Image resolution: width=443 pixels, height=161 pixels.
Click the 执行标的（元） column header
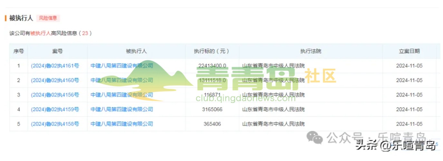click(x=212, y=51)
